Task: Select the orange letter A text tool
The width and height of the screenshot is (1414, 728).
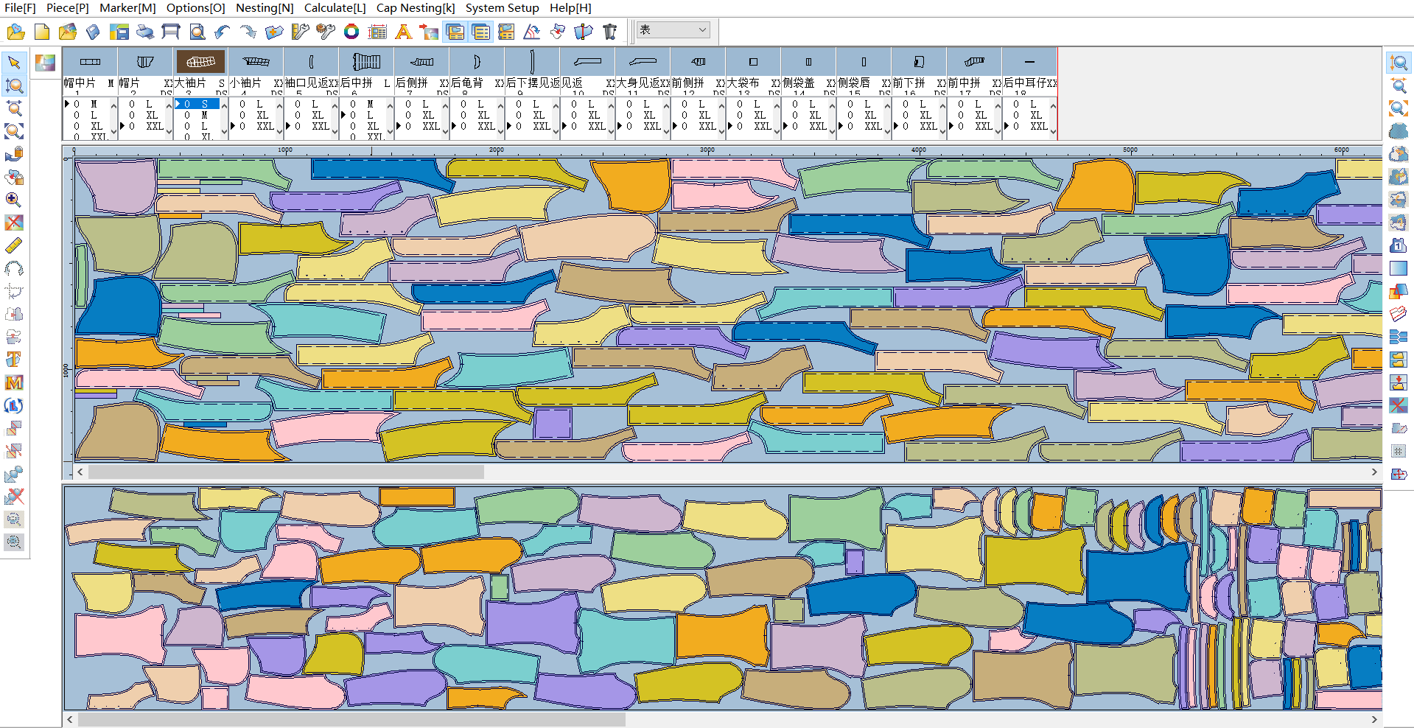Action: click(x=403, y=32)
